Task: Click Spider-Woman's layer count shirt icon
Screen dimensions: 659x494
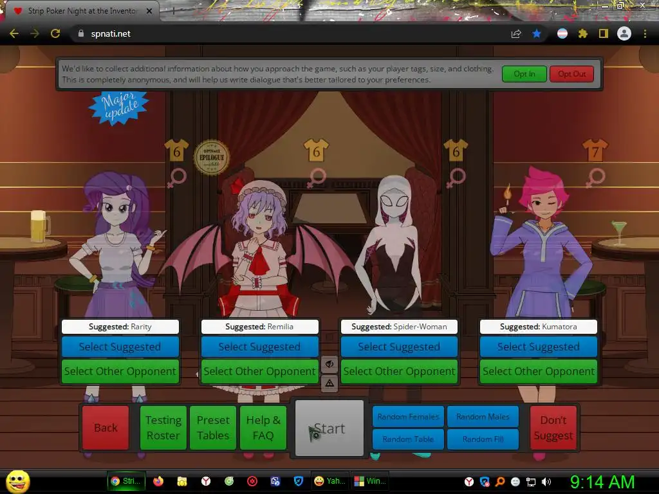Action: (x=456, y=151)
